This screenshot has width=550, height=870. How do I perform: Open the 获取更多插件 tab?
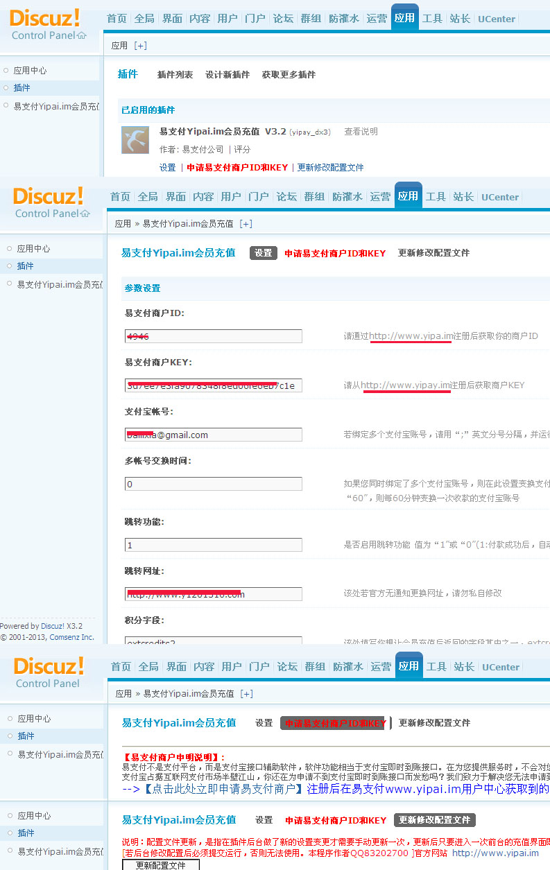pos(289,75)
